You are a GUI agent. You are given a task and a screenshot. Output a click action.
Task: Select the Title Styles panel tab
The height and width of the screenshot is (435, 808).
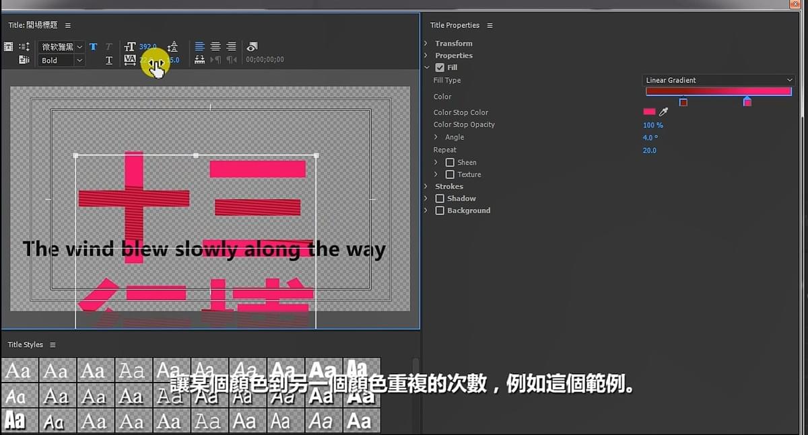(25, 345)
